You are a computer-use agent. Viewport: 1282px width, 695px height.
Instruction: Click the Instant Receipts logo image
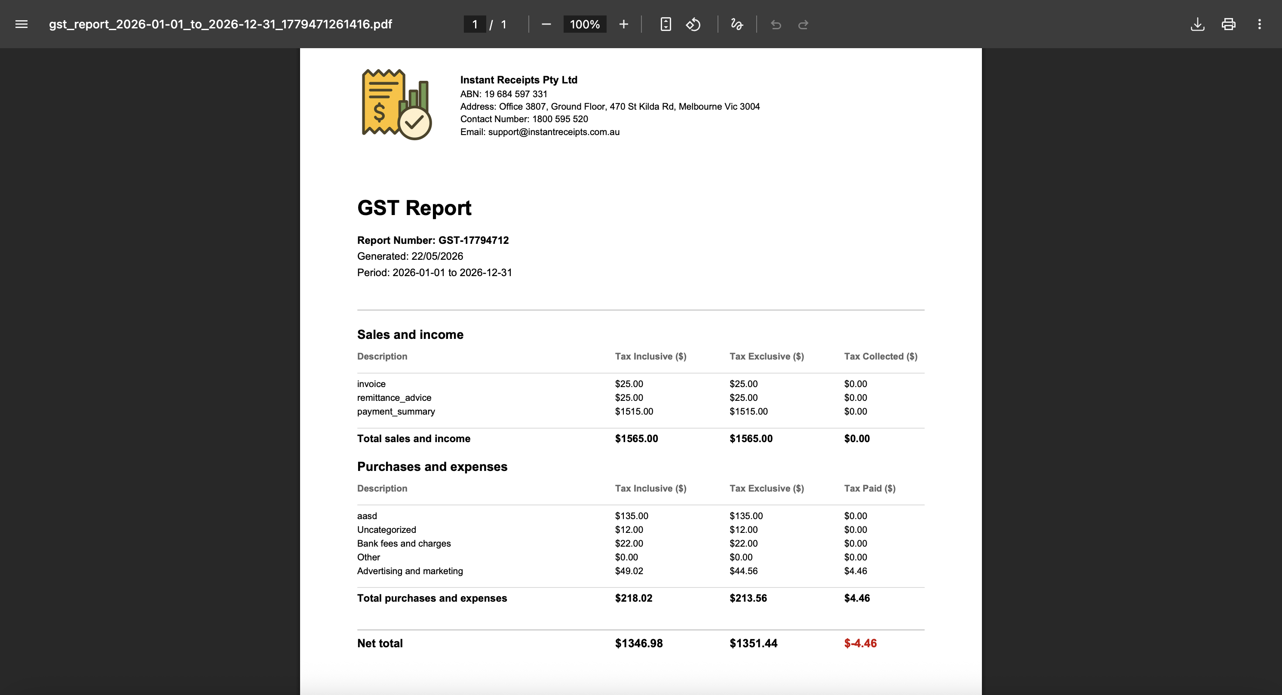pyautogui.click(x=396, y=104)
